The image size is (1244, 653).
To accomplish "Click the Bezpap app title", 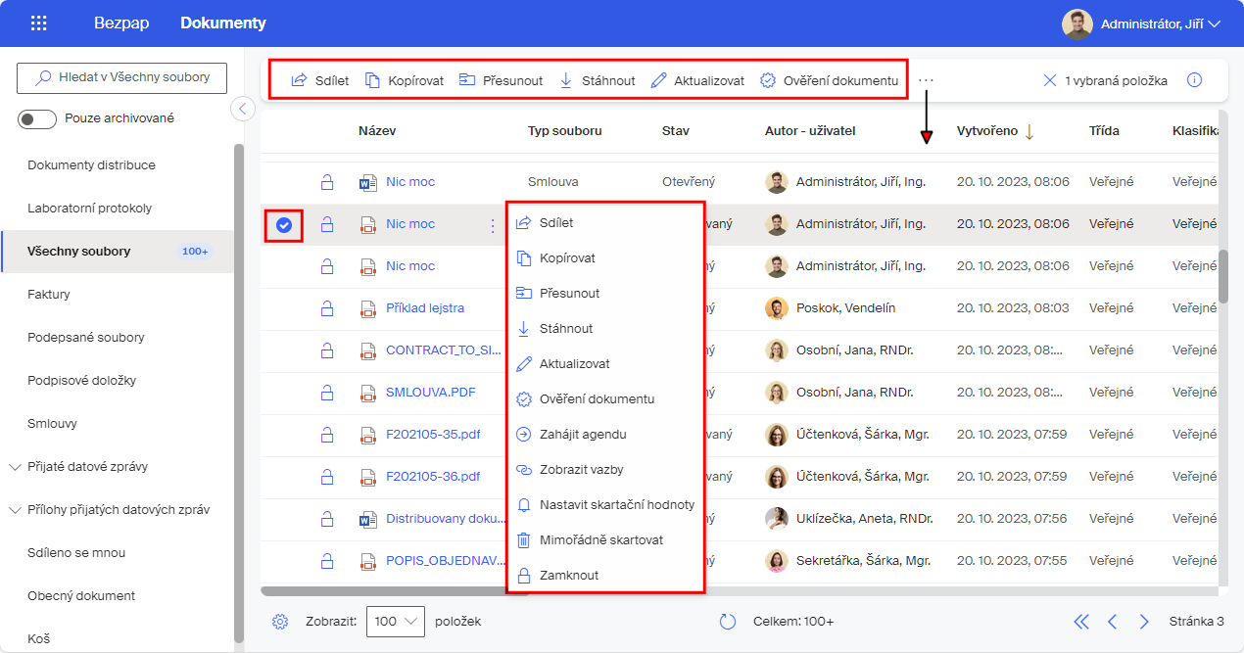I will 121,23.
